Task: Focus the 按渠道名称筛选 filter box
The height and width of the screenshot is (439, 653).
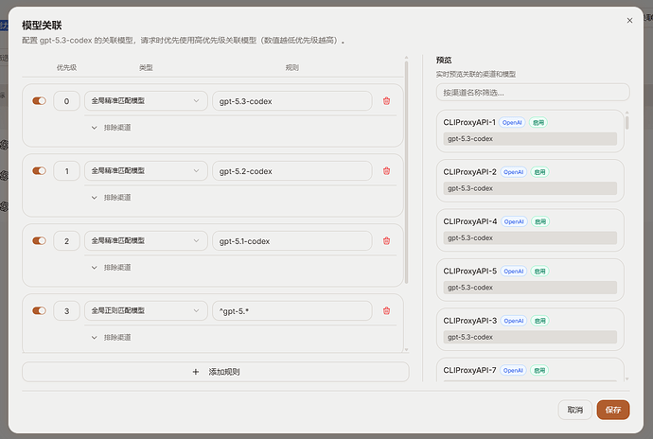Action: pos(533,93)
